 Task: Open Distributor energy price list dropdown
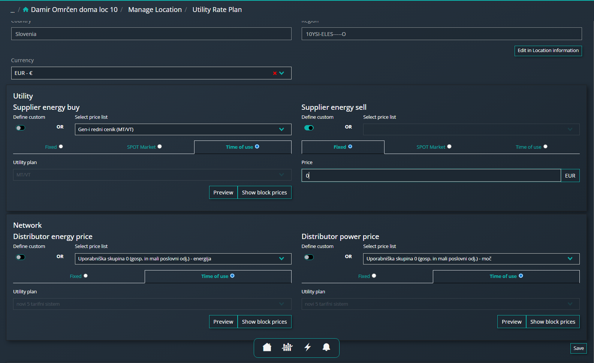coord(183,259)
